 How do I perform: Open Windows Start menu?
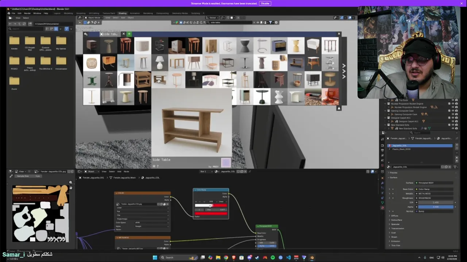point(155,258)
